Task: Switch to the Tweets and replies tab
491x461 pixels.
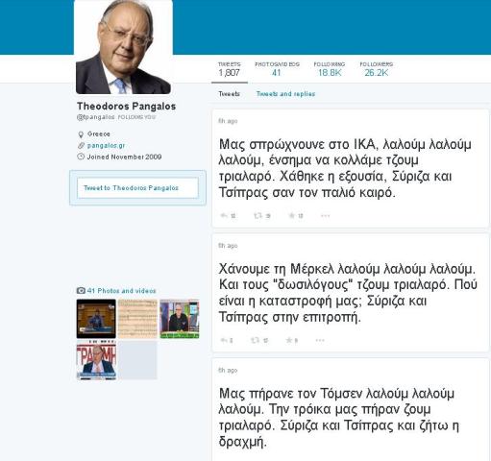Action: coord(285,94)
